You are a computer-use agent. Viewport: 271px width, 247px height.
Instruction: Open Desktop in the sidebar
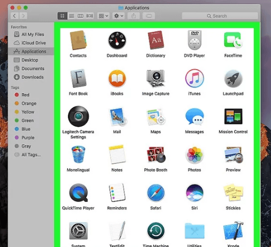(x=31, y=60)
